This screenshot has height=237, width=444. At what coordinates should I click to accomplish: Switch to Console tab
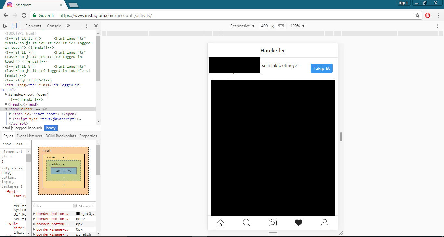click(54, 26)
